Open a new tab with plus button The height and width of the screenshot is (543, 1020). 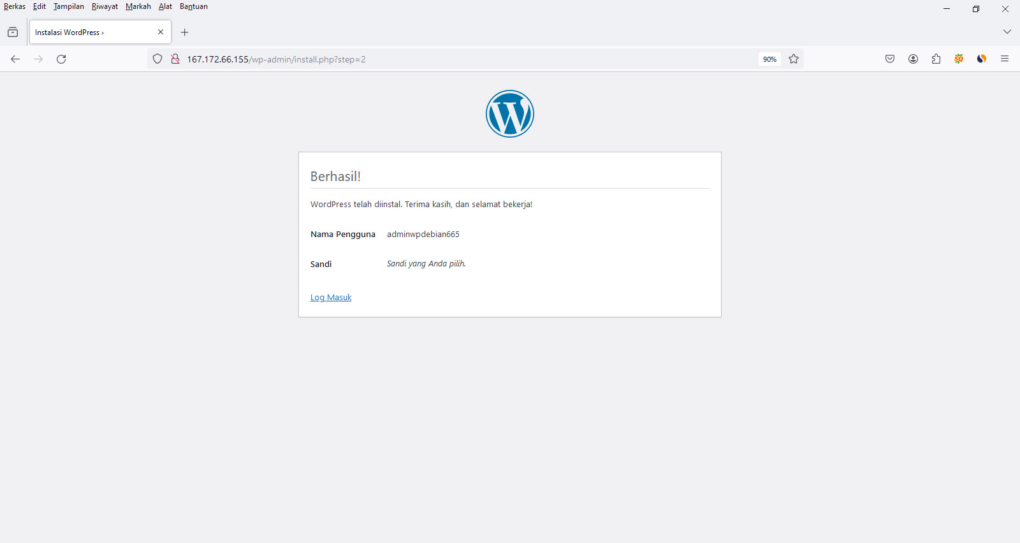pyautogui.click(x=185, y=33)
